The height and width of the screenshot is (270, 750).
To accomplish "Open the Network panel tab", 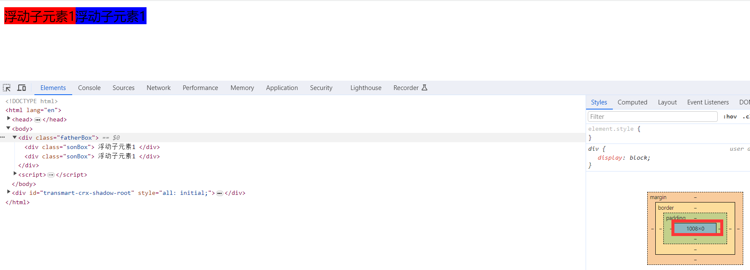I will [x=158, y=88].
